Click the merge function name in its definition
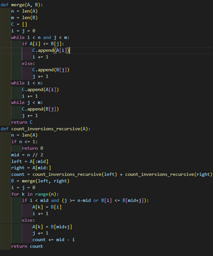This screenshot has height=256, width=213. (x=18, y=5)
